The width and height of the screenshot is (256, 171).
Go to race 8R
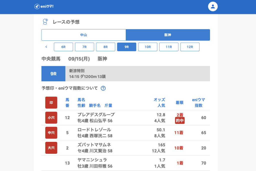(105, 47)
